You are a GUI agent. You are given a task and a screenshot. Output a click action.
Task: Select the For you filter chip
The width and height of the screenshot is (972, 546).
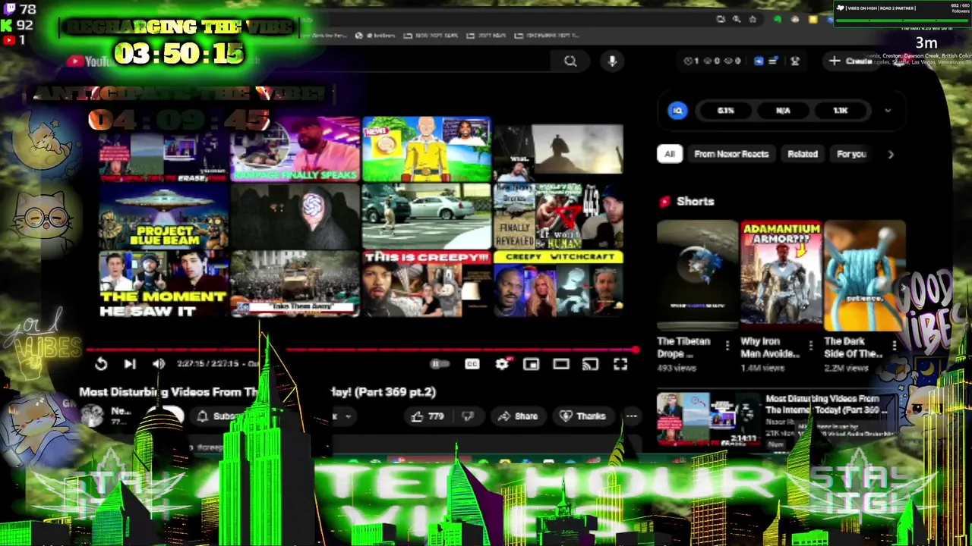point(851,154)
